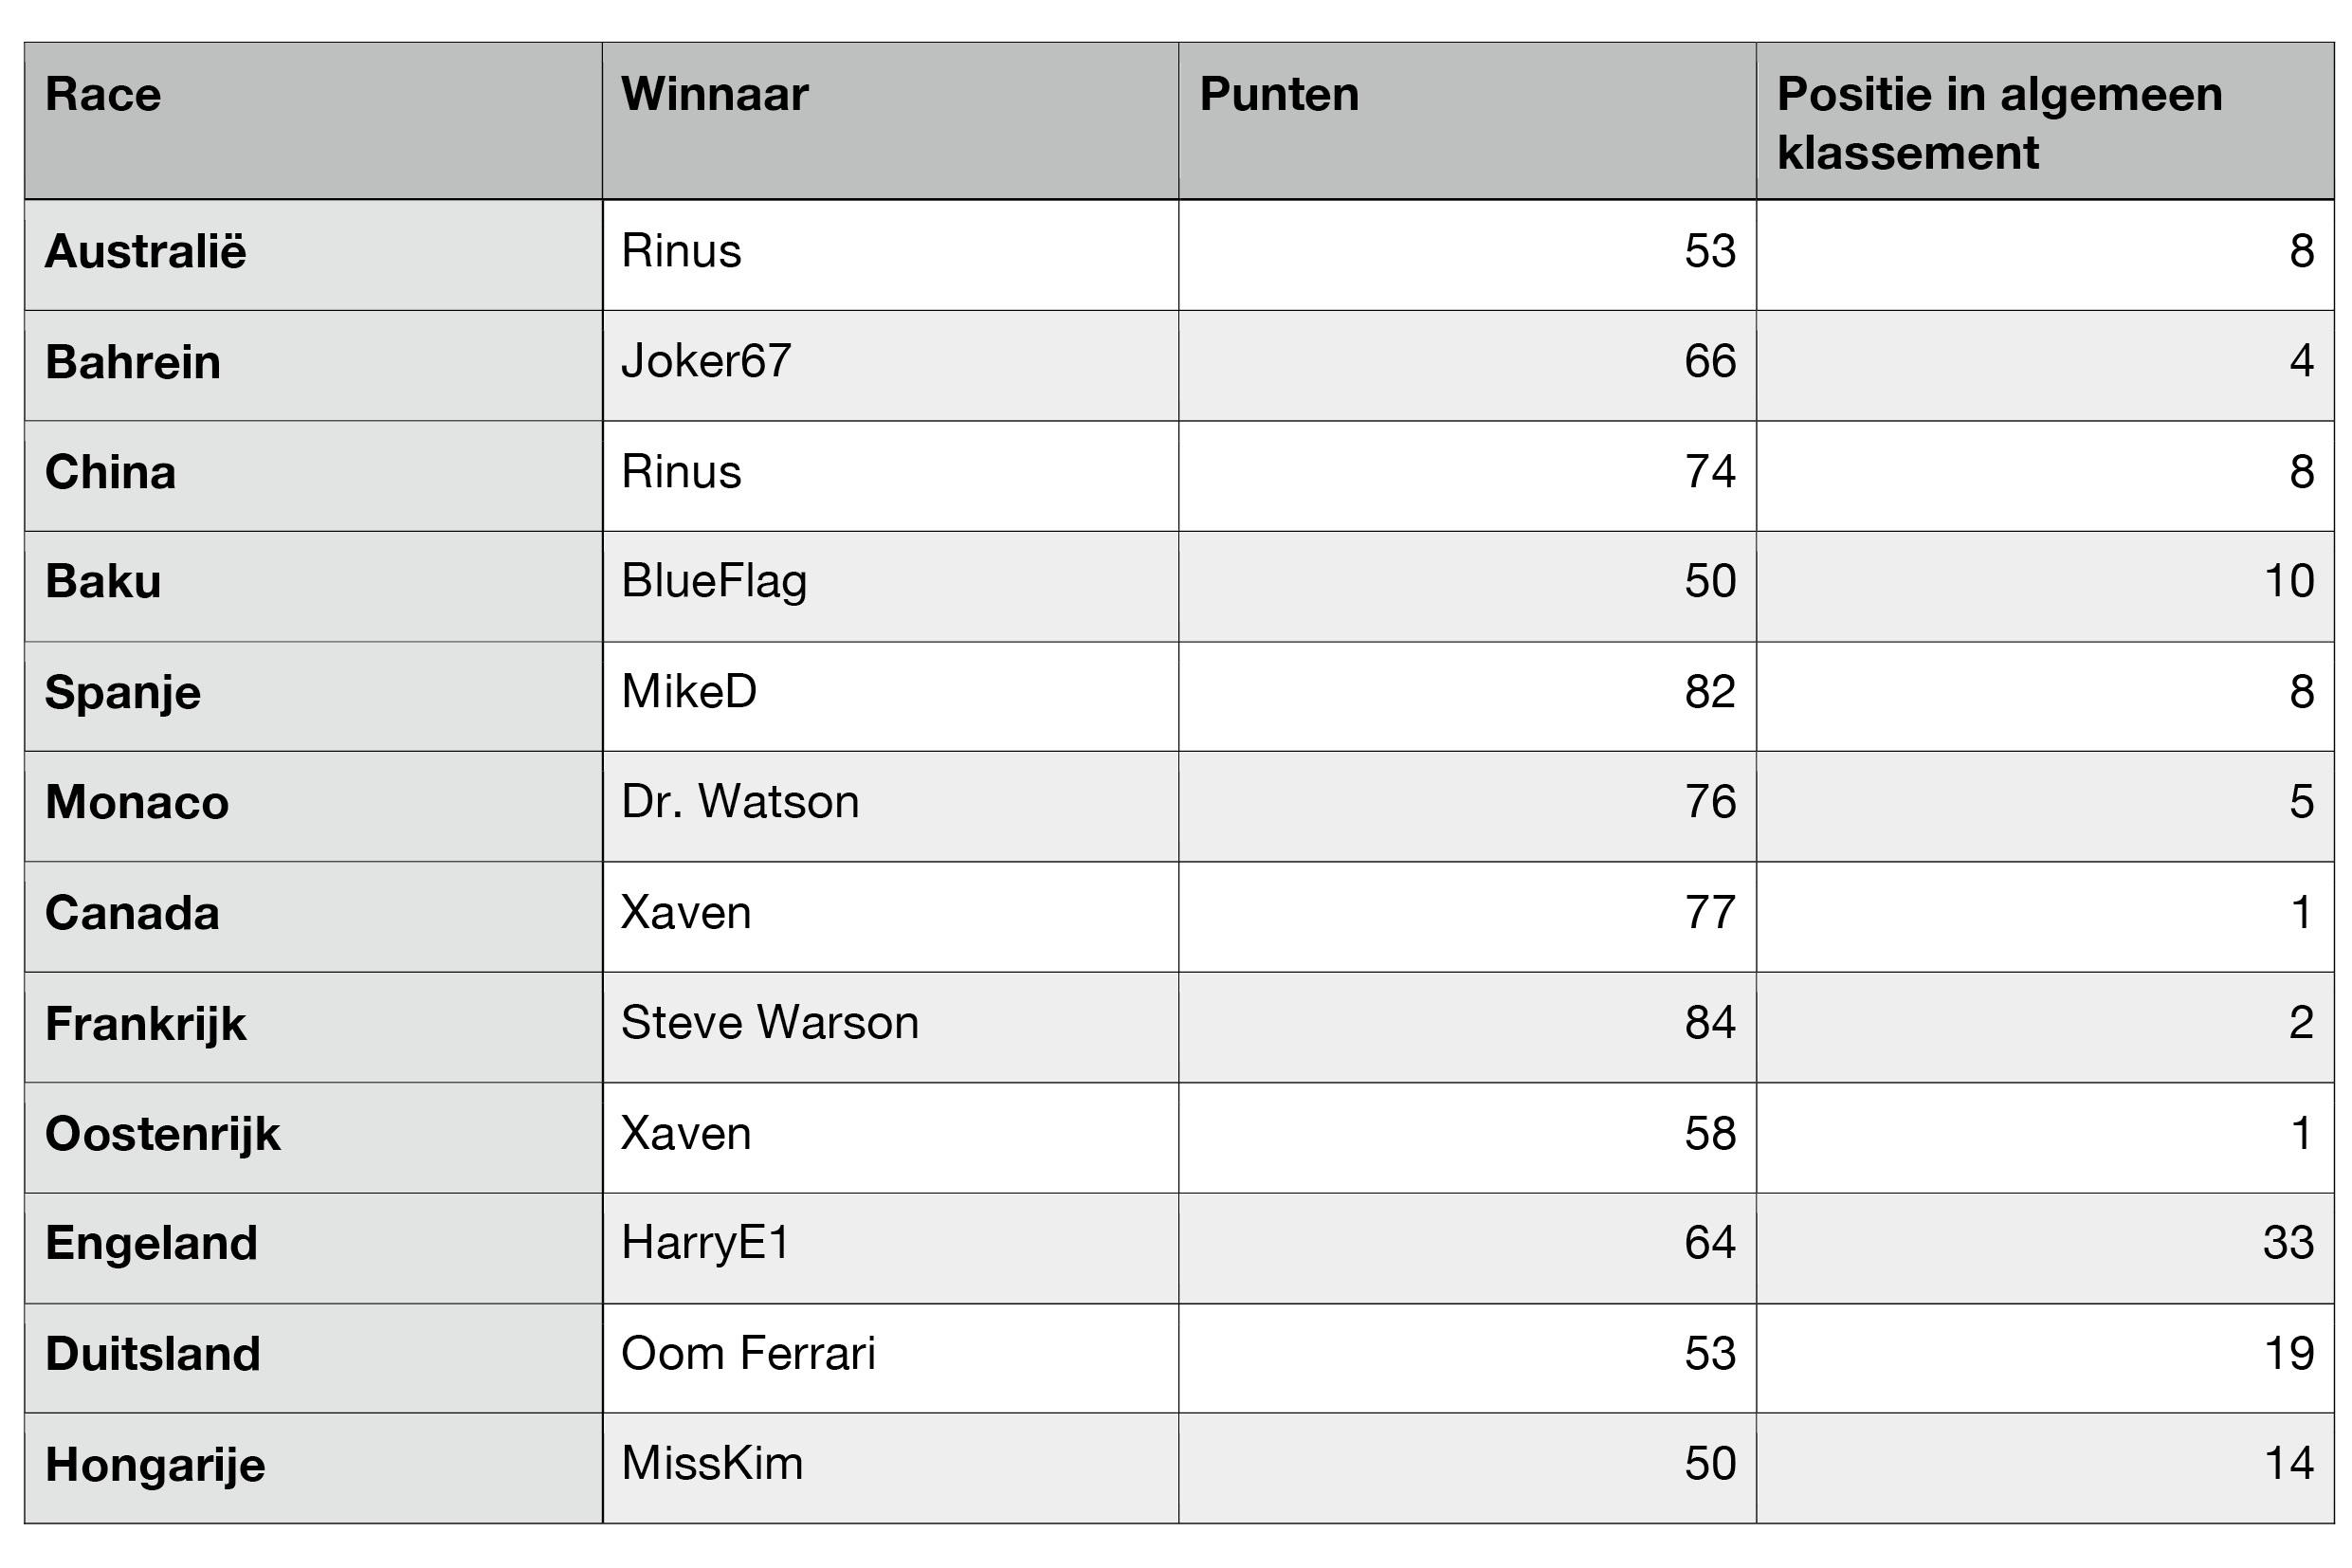
Task: Select the Winnaar column header
Action: pos(890,121)
